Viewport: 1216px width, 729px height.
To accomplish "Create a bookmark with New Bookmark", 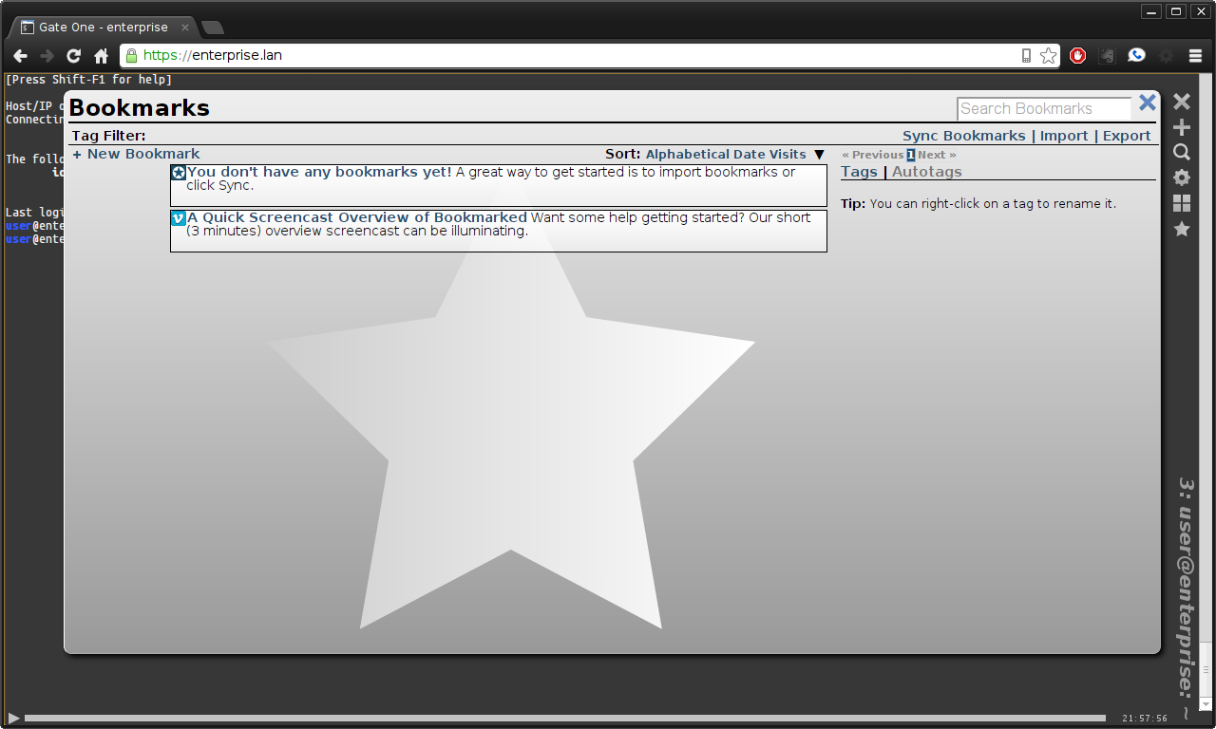I will tap(135, 154).
